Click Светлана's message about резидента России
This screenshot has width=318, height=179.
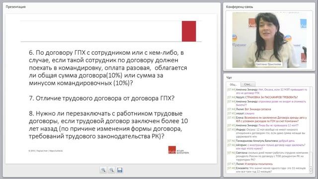[x=268, y=156]
